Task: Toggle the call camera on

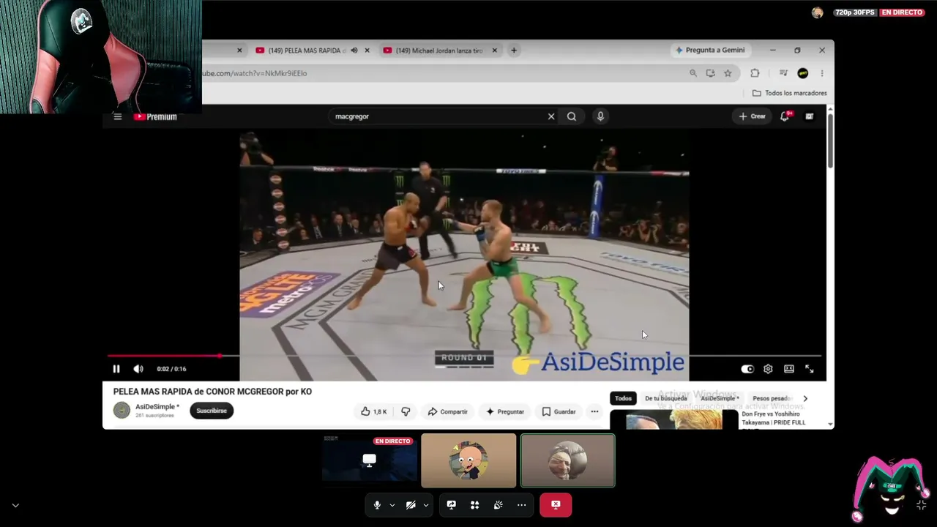Action: (x=411, y=505)
